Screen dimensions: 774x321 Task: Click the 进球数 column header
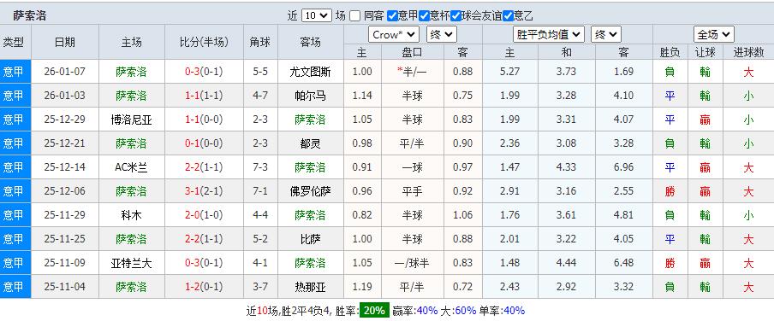point(748,52)
